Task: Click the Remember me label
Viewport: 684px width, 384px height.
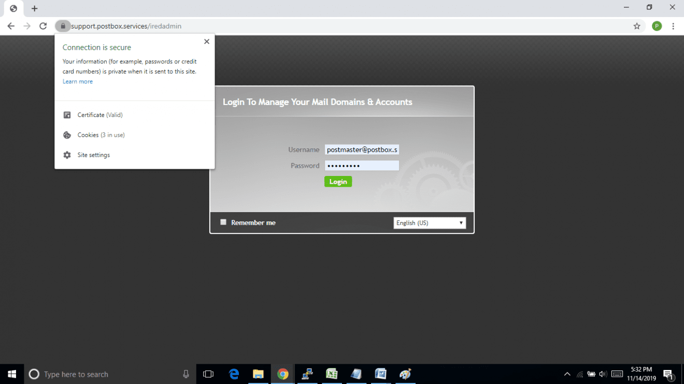Action: (x=253, y=223)
